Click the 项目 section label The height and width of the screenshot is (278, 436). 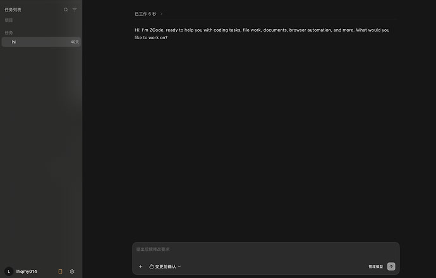[x=9, y=20]
